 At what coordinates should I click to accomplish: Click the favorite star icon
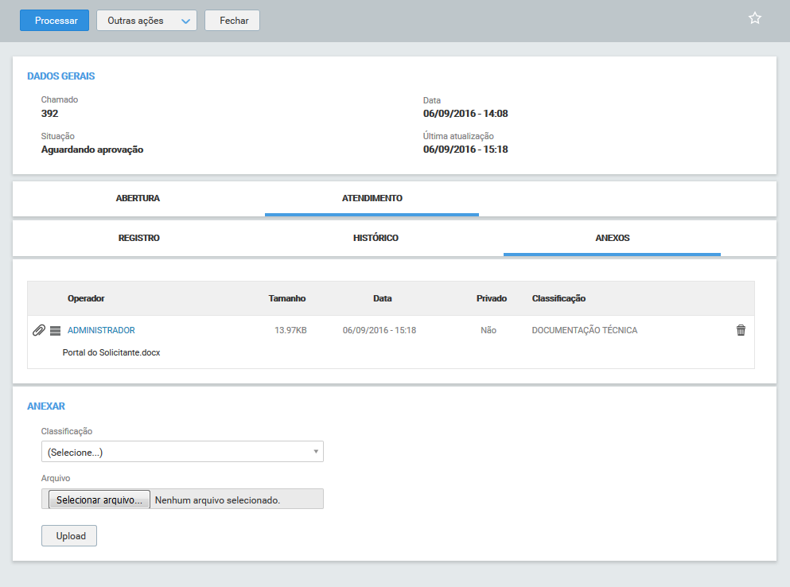click(755, 18)
